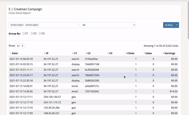189x115 pixels.
Task: Edit the date range field 07/01/2021 - 07/31/2021
Action: 43,25
